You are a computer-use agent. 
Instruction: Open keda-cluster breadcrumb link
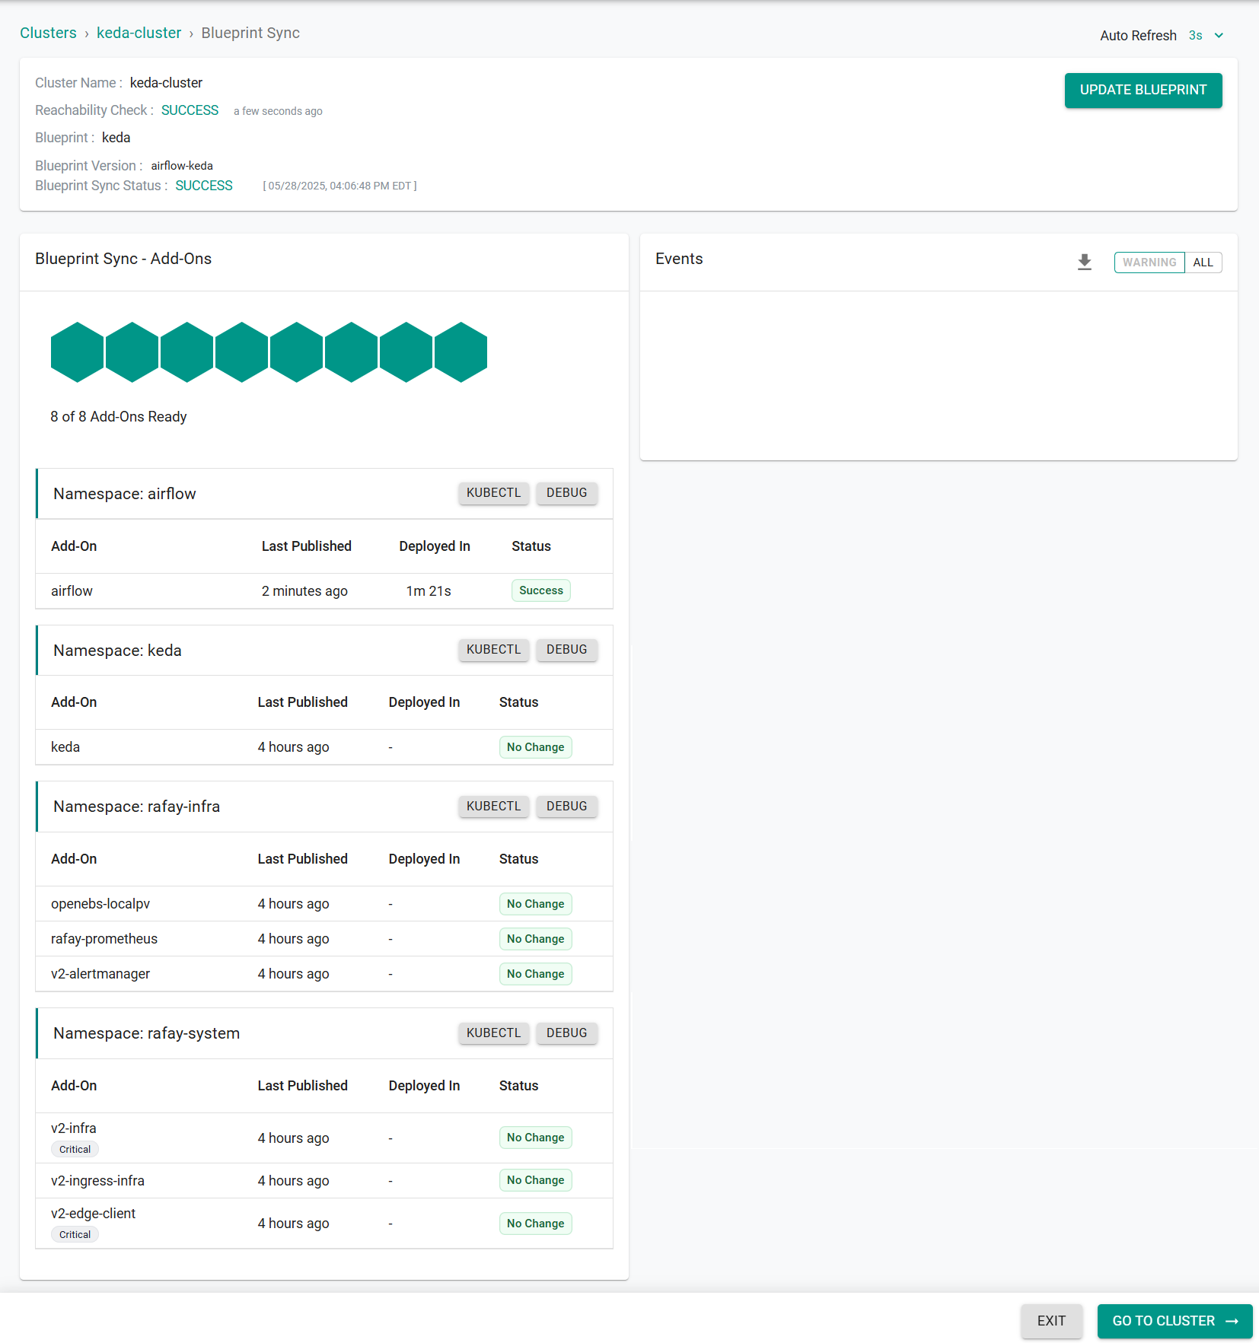pyautogui.click(x=139, y=33)
